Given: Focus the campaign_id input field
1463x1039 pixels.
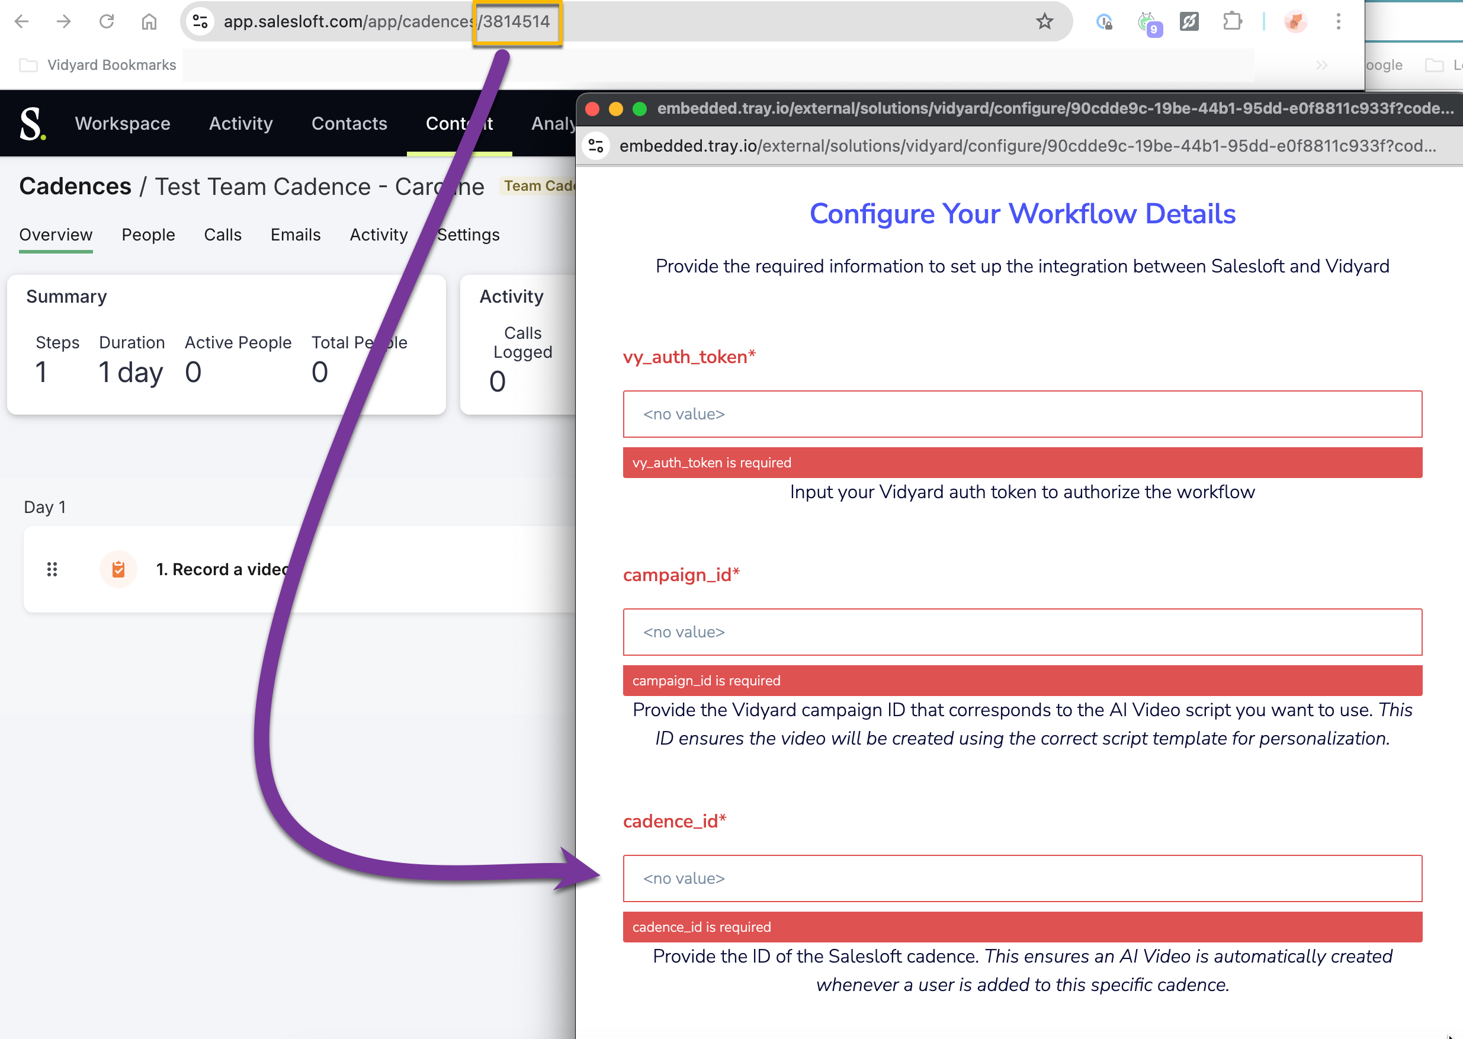Looking at the screenshot, I should click(1022, 632).
